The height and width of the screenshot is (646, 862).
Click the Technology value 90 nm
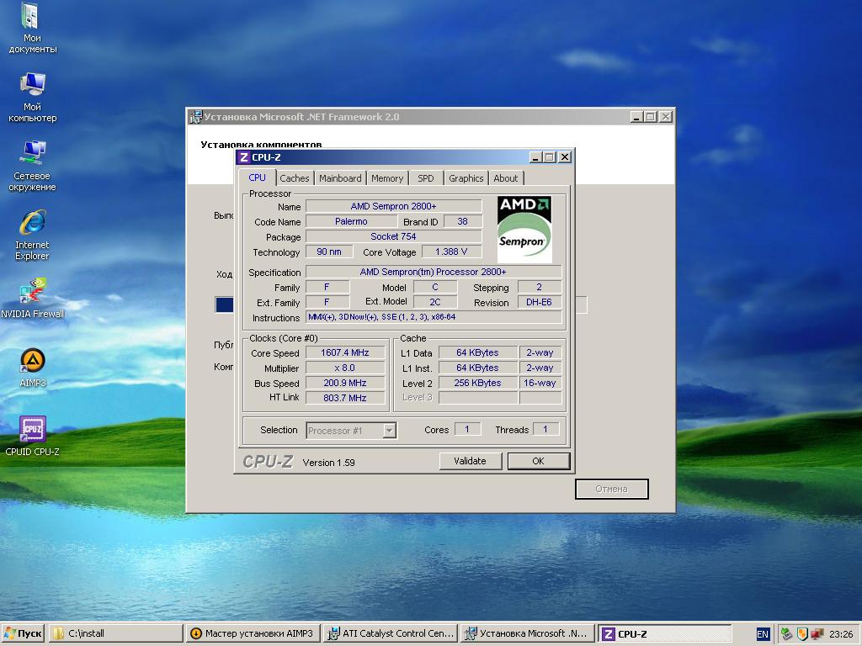click(x=329, y=252)
